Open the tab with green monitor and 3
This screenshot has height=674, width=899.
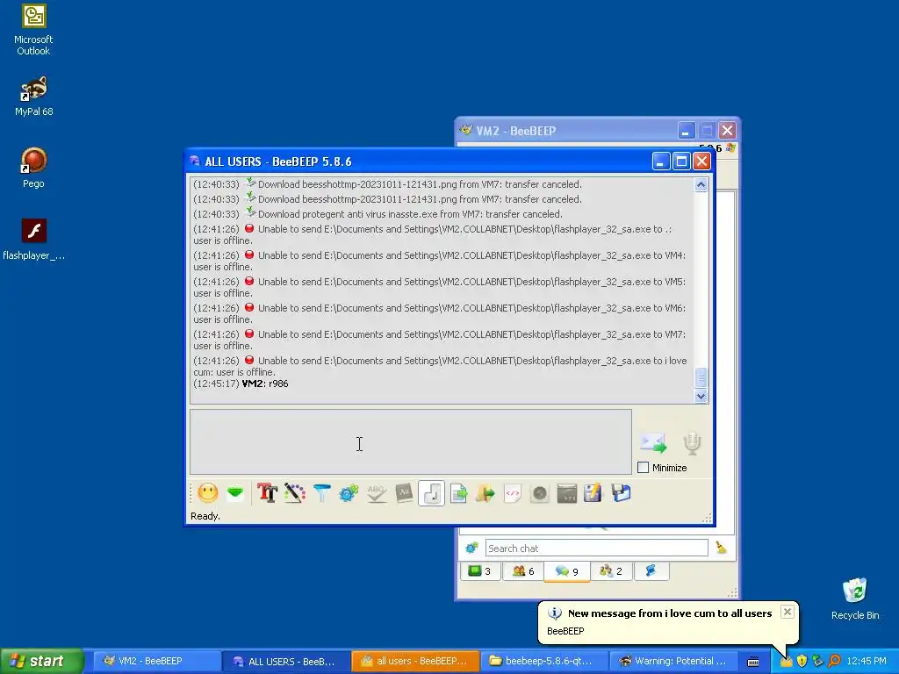479,571
